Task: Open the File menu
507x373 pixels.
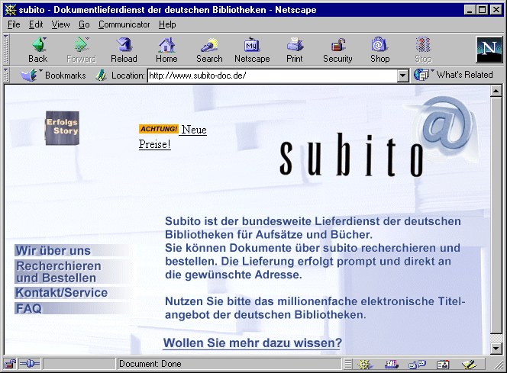Action: [x=14, y=24]
